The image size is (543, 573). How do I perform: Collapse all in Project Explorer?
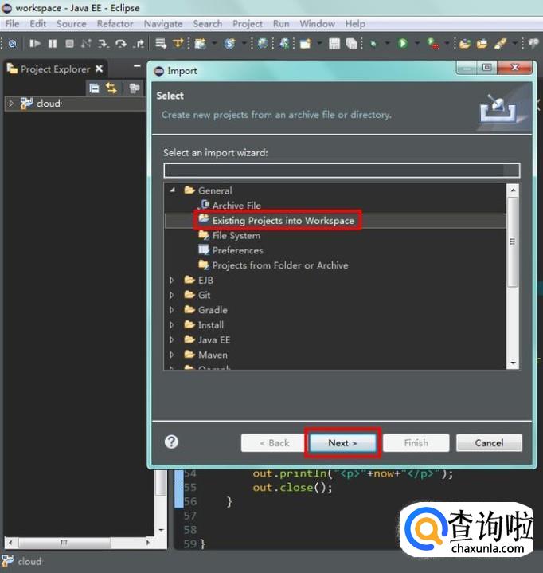pyautogui.click(x=94, y=88)
